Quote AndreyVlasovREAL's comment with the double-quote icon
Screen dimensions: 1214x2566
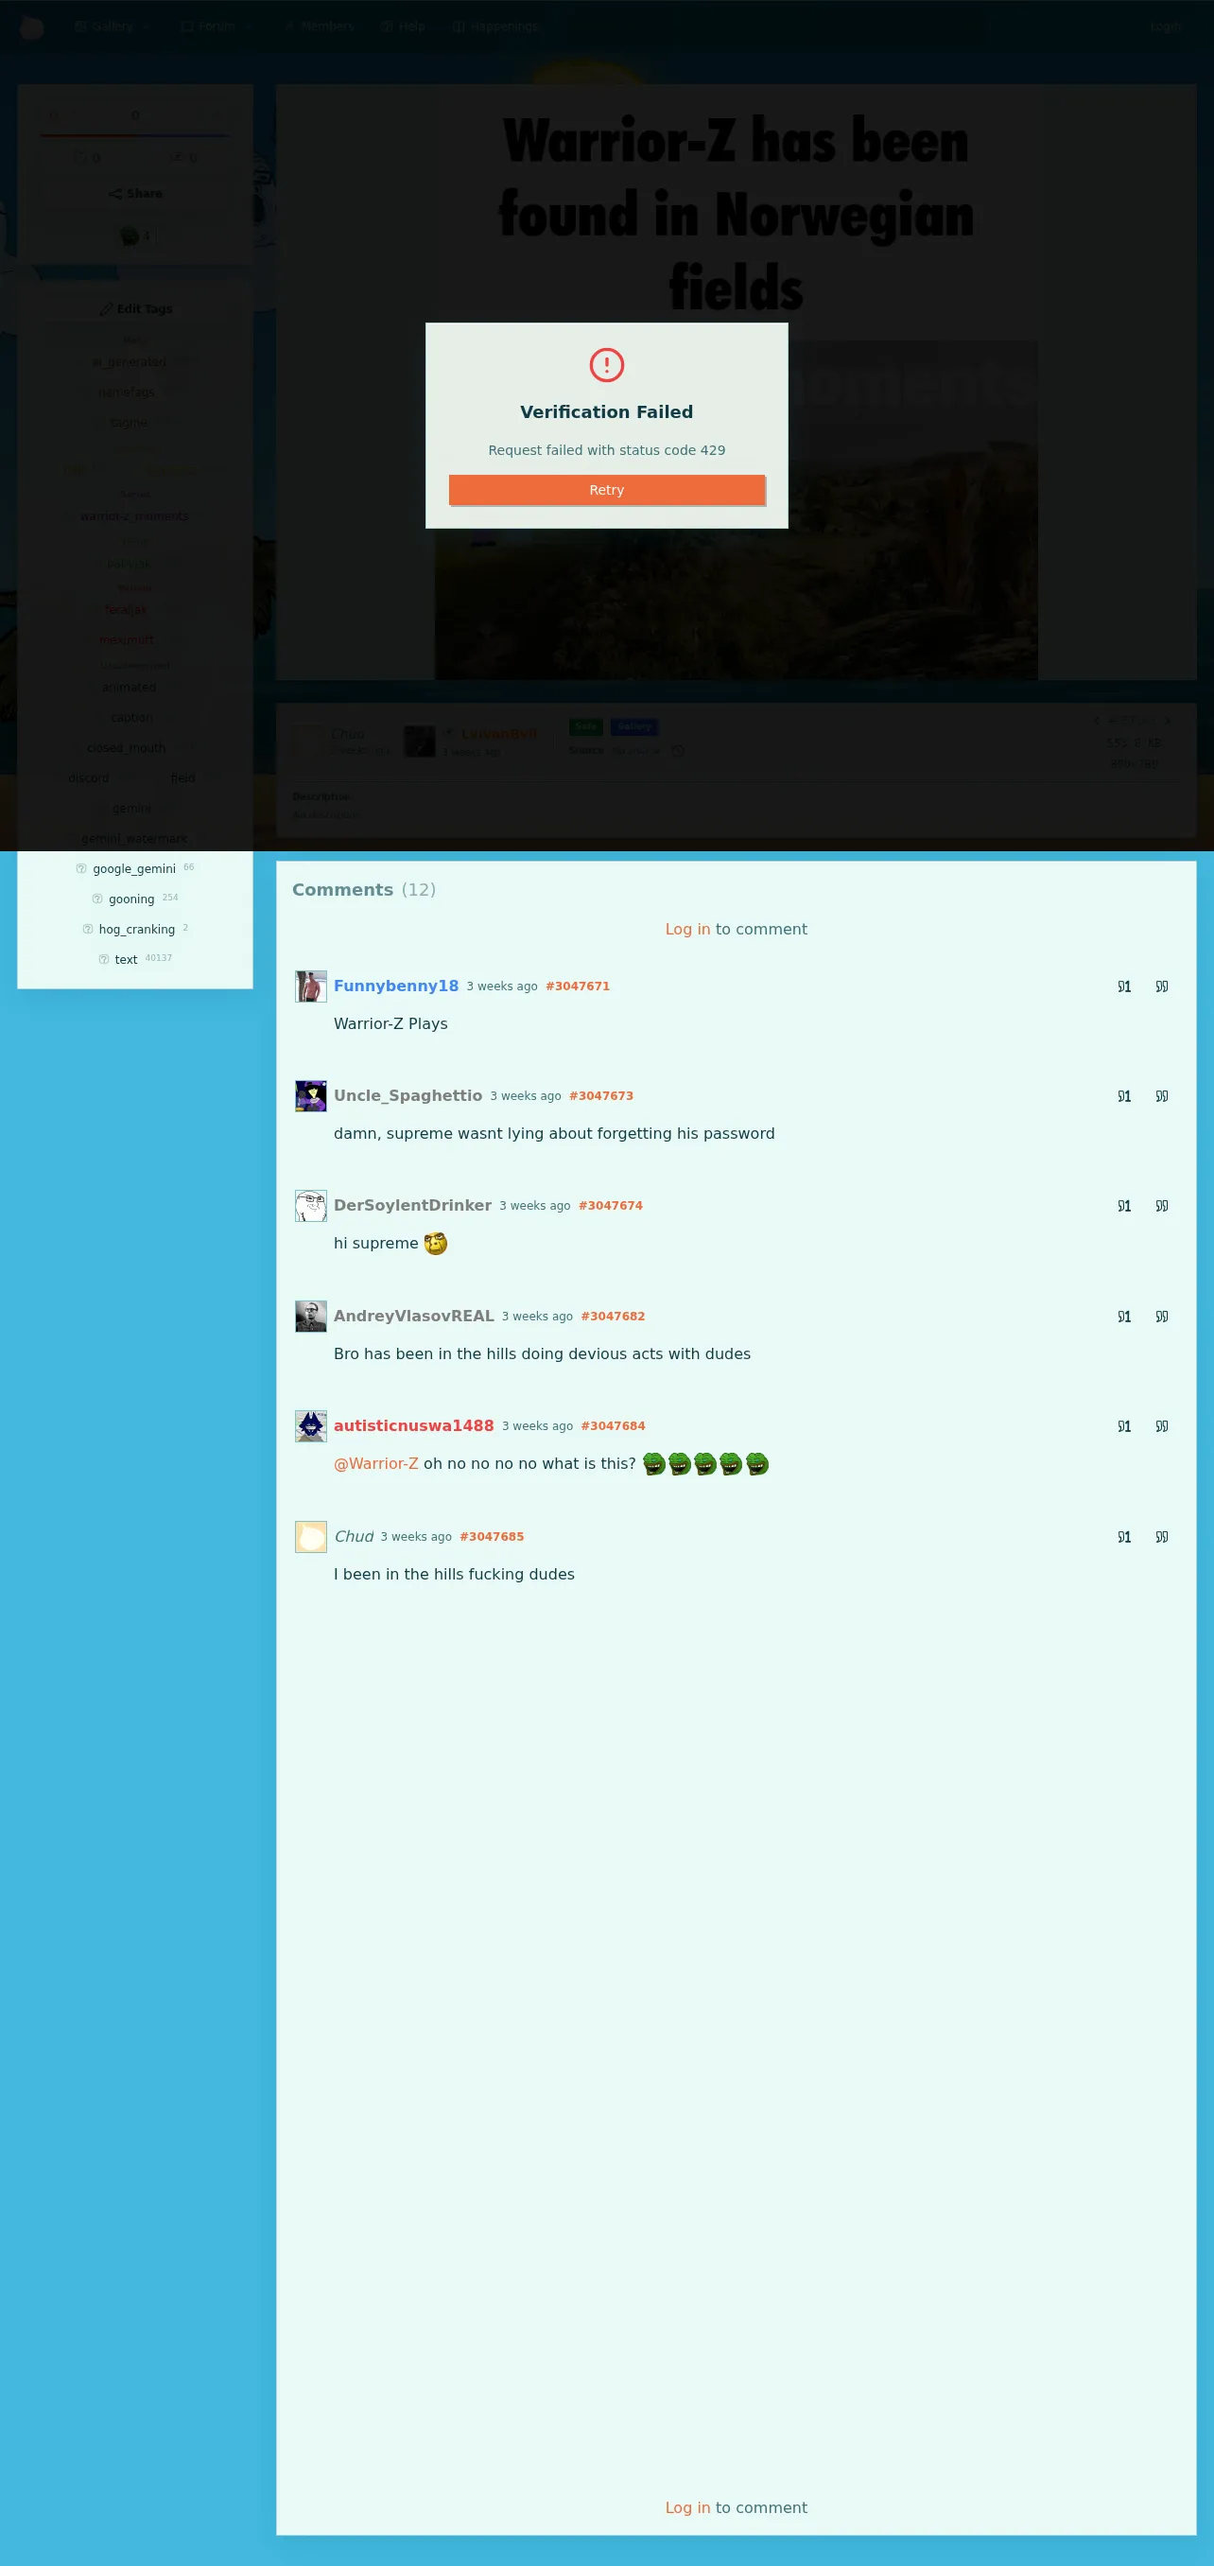click(1161, 1316)
